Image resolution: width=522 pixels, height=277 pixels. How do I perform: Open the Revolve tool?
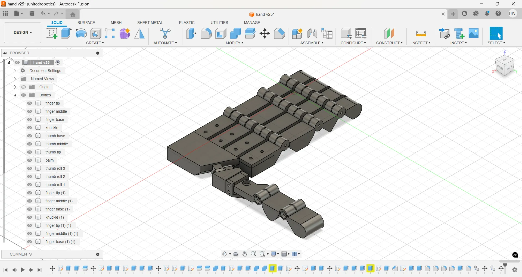81,33
